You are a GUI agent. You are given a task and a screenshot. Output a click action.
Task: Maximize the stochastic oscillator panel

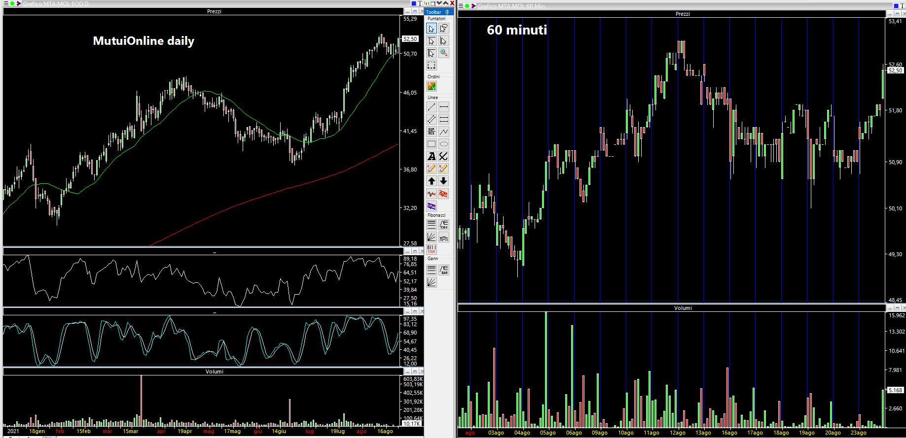point(414,311)
